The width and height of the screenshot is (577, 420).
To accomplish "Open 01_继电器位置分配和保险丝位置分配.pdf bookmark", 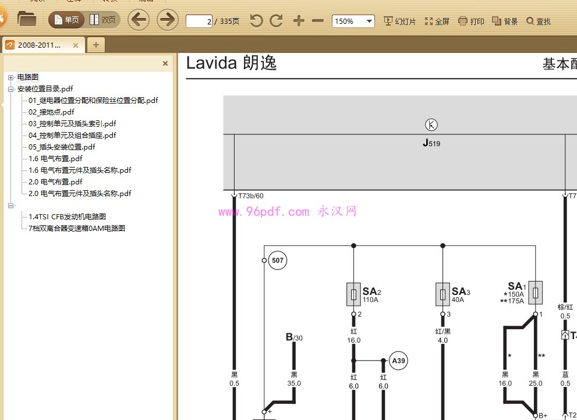I will (94, 101).
